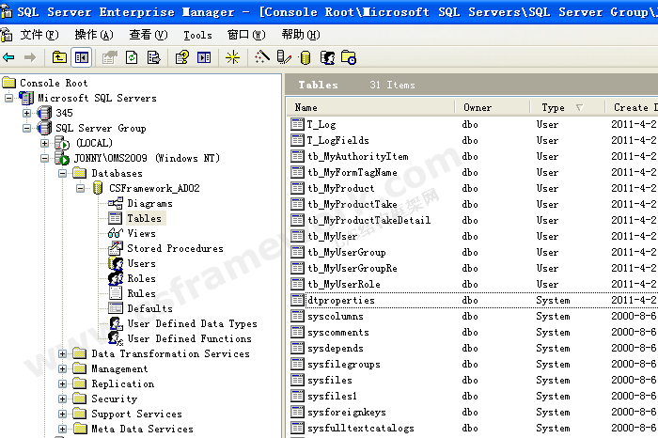
Task: Click the Help toolbar icon
Action: coord(182,57)
